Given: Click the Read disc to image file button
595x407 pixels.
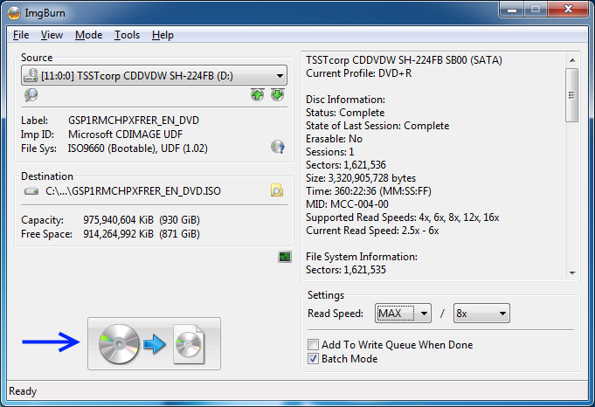Looking at the screenshot, I should 154,343.
